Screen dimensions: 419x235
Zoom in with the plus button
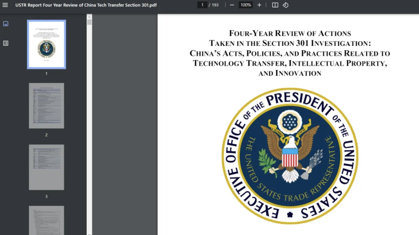(x=259, y=5)
